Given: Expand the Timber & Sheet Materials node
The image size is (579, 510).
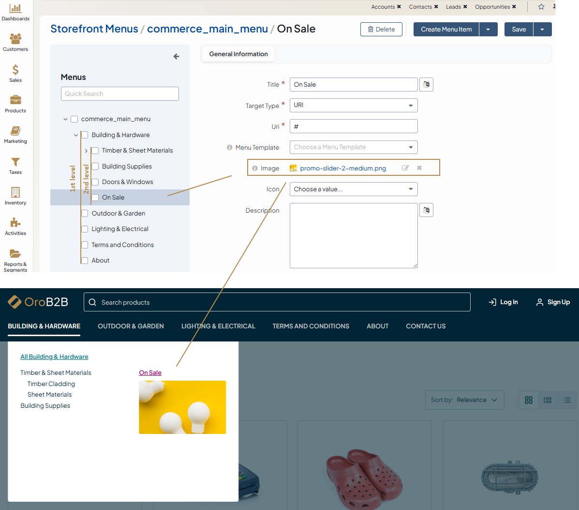Looking at the screenshot, I should coord(86,151).
